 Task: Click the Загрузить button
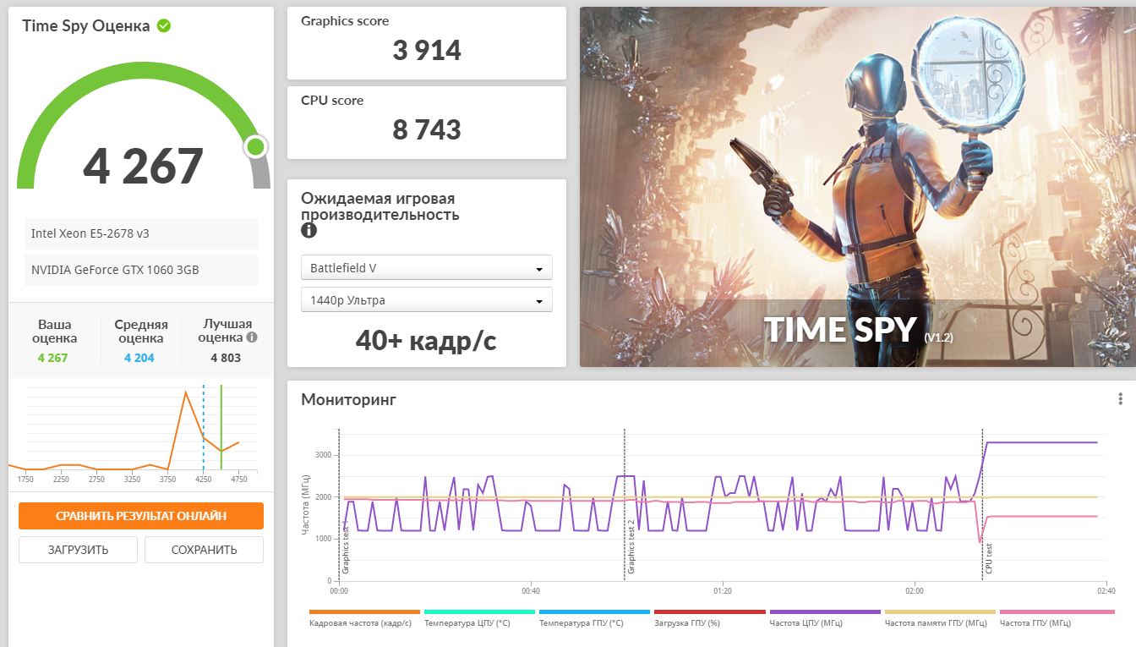[78, 550]
